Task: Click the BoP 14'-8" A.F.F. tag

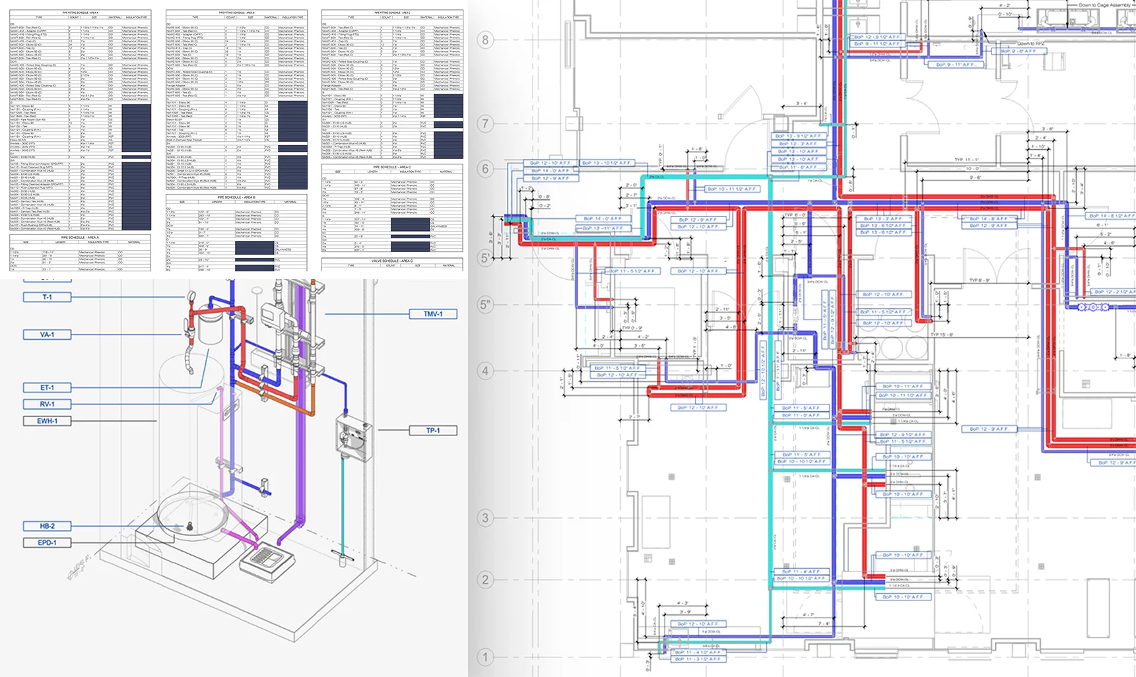Action: point(989,218)
